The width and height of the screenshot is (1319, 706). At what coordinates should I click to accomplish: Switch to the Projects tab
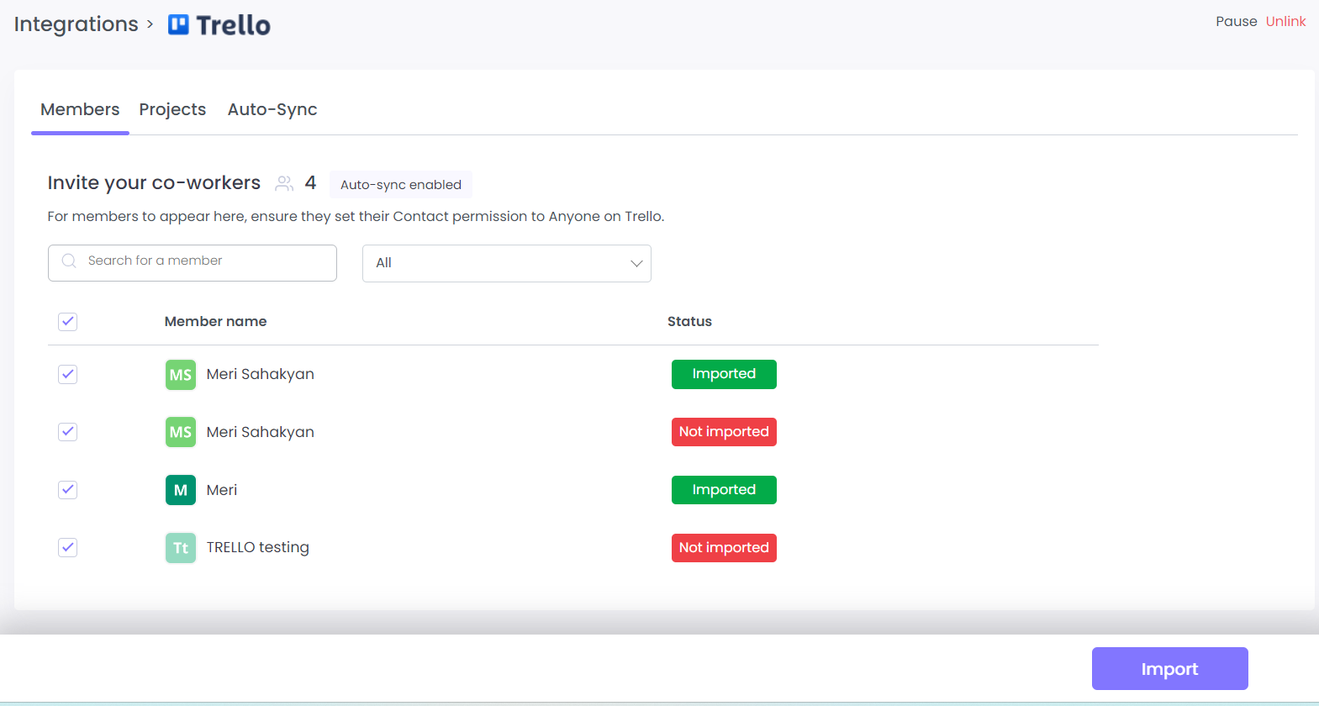(x=172, y=109)
